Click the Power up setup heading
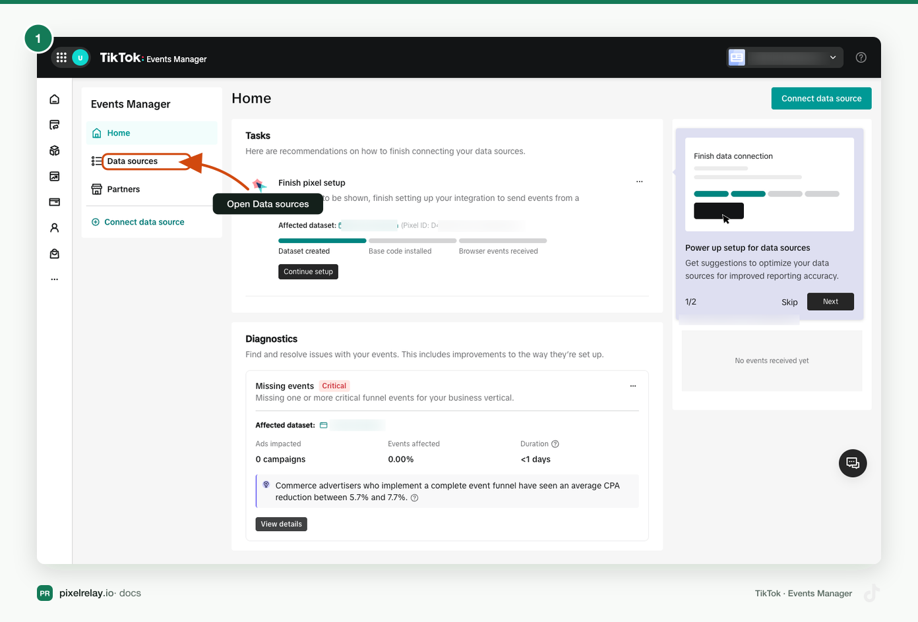918x622 pixels. coord(748,248)
